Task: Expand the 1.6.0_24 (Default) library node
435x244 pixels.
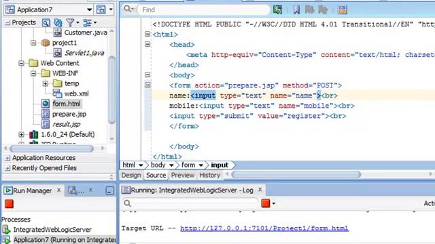Action: [x=21, y=134]
